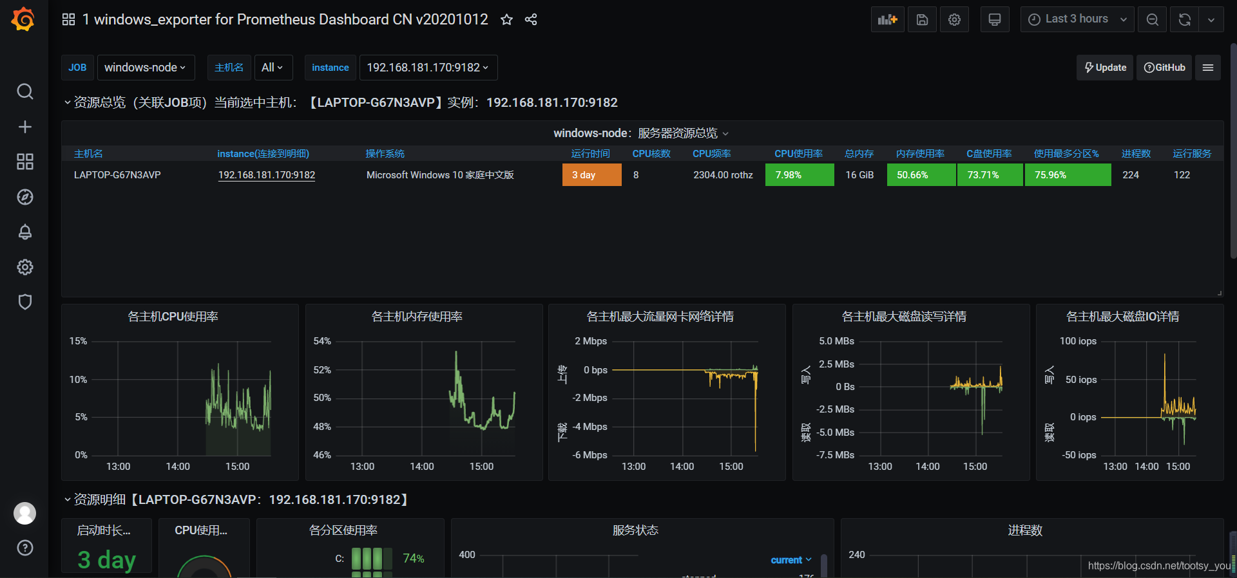
Task: Open Configuration gear in sidebar
Action: pos(24,267)
